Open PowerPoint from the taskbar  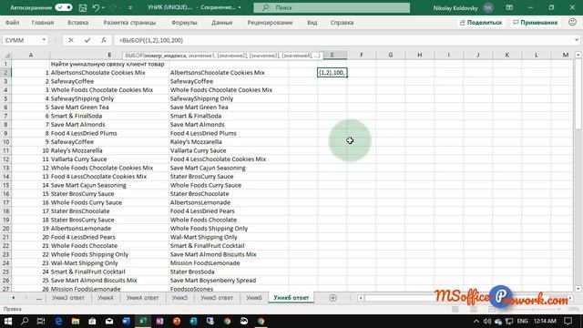tap(177, 321)
